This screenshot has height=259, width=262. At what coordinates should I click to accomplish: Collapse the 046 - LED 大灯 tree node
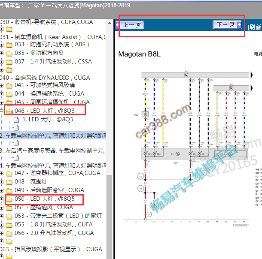[2, 111]
